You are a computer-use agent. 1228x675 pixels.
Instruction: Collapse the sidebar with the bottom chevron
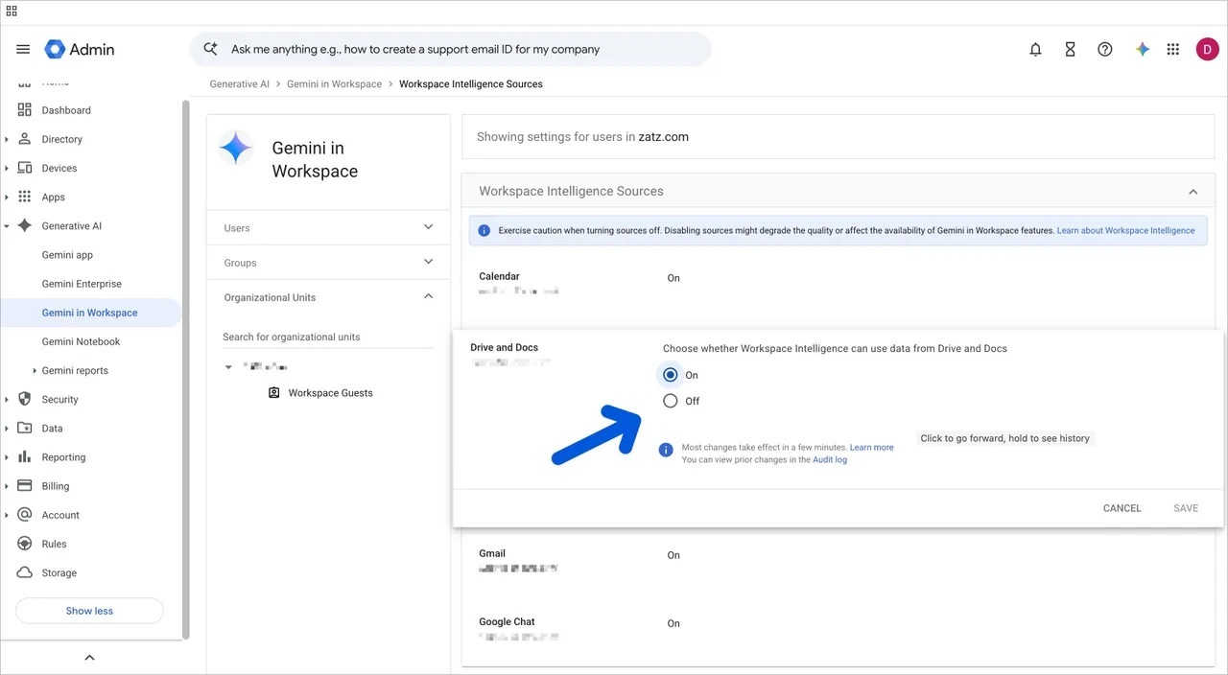(x=89, y=658)
